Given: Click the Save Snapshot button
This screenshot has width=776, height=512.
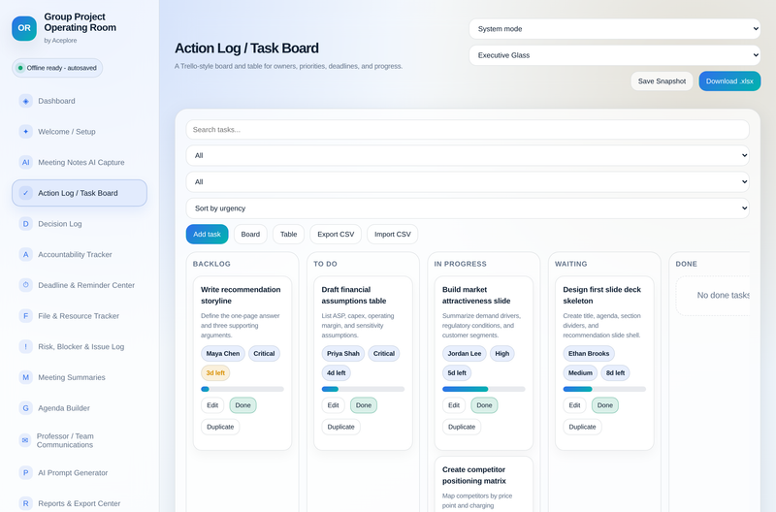Looking at the screenshot, I should (x=662, y=81).
